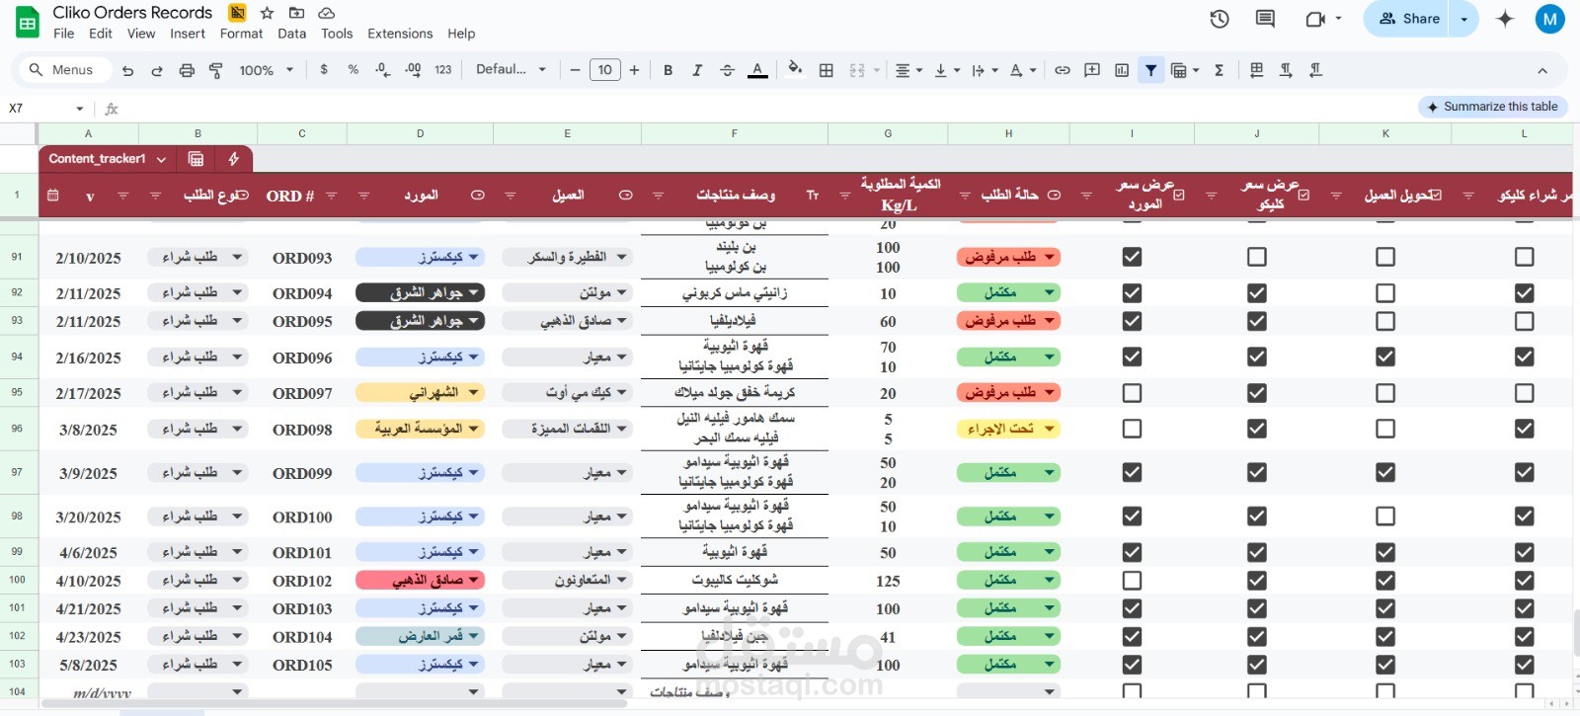
Task: Check column K checkbox for ORD100
Action: coord(1385,517)
